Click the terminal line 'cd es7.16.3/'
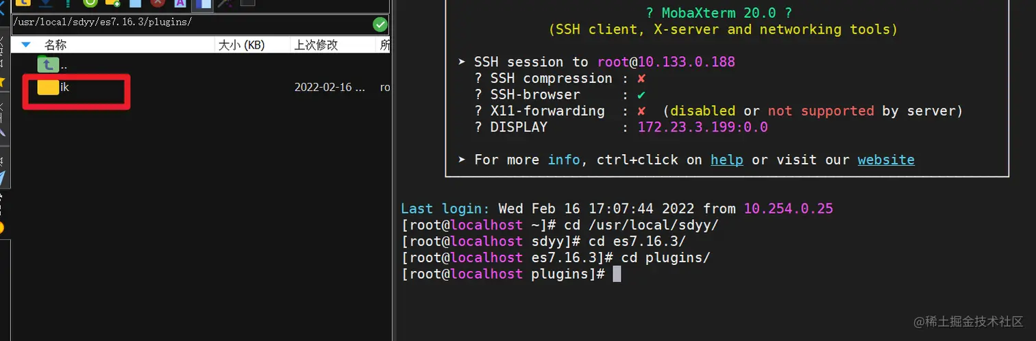The image size is (1036, 341). [x=637, y=241]
